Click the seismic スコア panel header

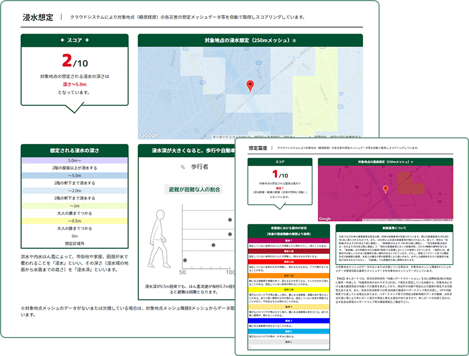(280, 162)
